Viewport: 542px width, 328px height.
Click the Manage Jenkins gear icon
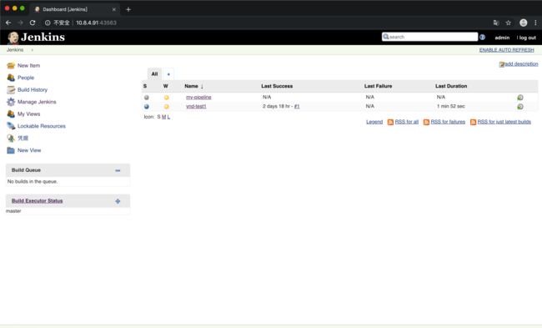(x=11, y=102)
